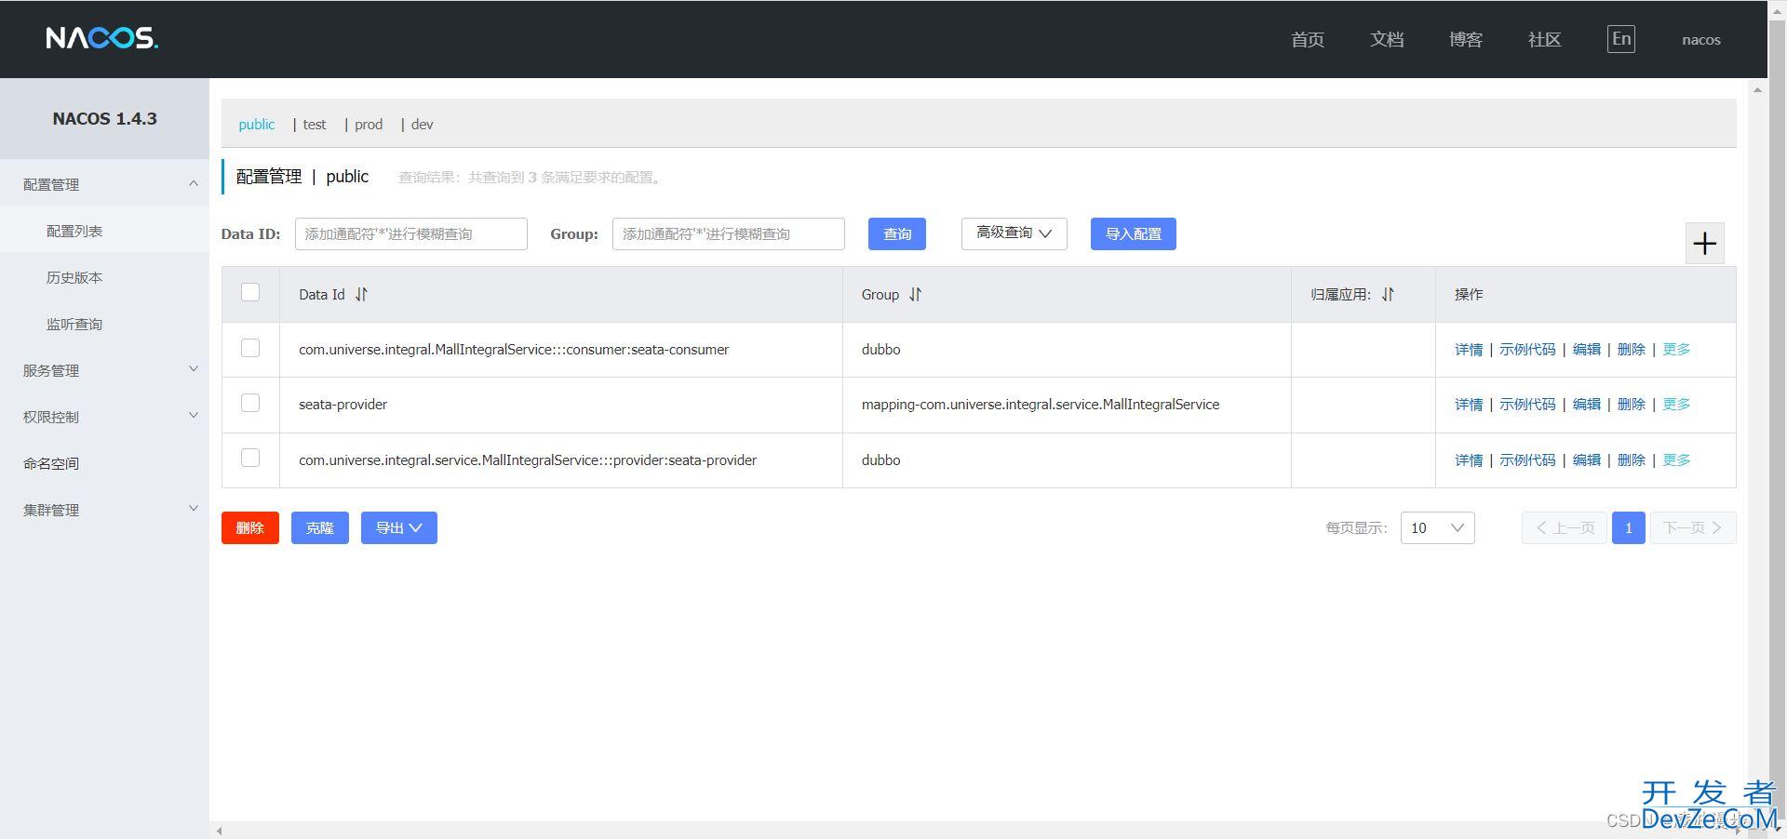Open 示例代码 for provider:seata-provider row
Screen dimensions: 1787x839
pos(1527,460)
